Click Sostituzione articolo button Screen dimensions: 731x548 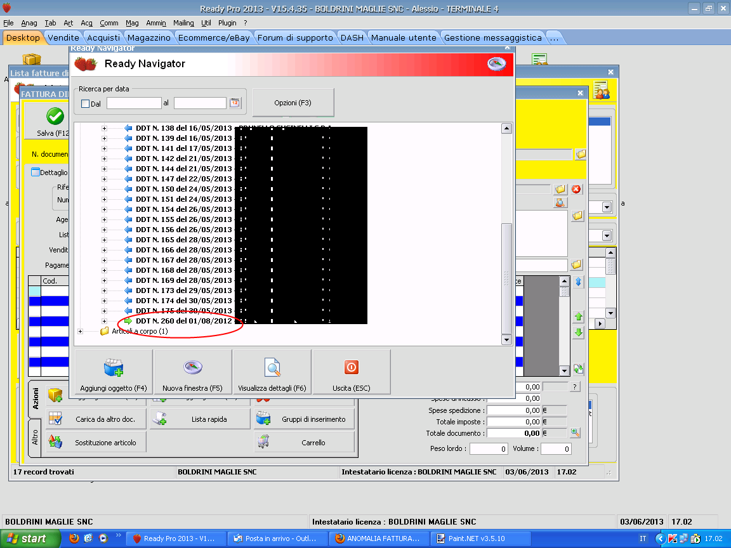(96, 442)
